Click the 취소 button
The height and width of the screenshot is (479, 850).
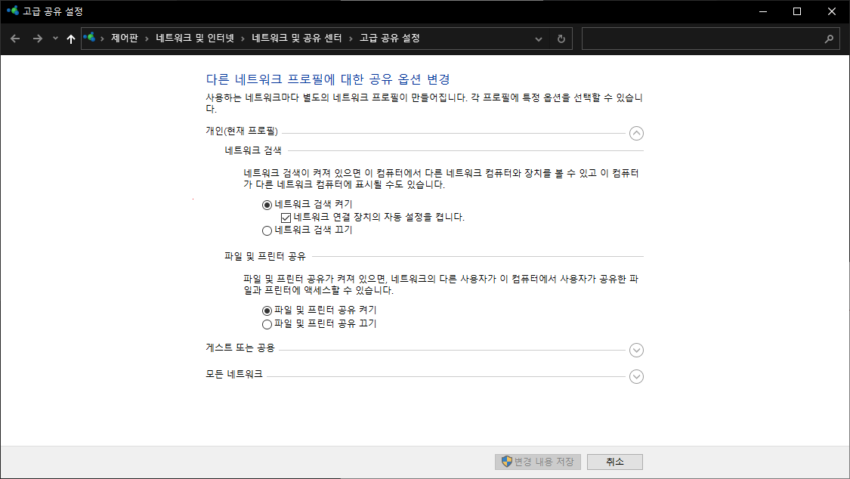click(x=615, y=462)
